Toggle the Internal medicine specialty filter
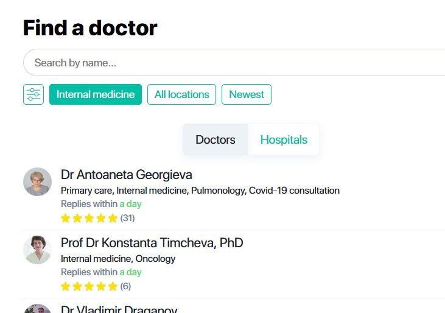445x313 pixels. tap(96, 94)
